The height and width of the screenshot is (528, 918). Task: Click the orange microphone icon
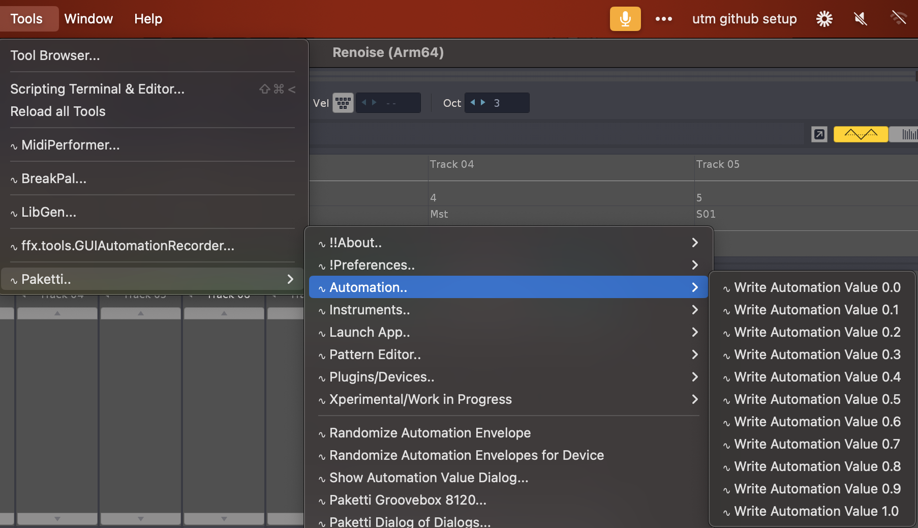[x=625, y=19]
